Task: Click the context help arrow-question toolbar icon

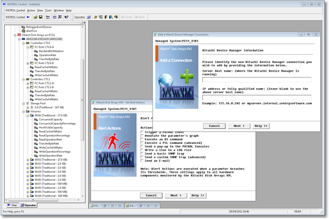Action: (67, 17)
